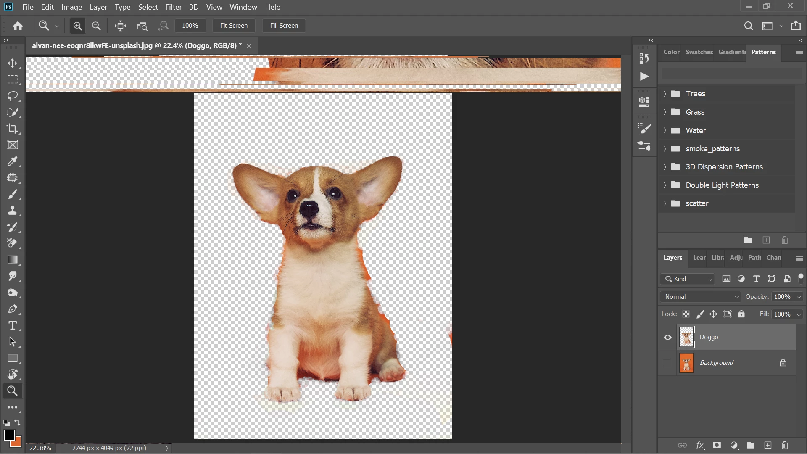The image size is (807, 454).
Task: Open the Filter menu
Action: [x=173, y=7]
